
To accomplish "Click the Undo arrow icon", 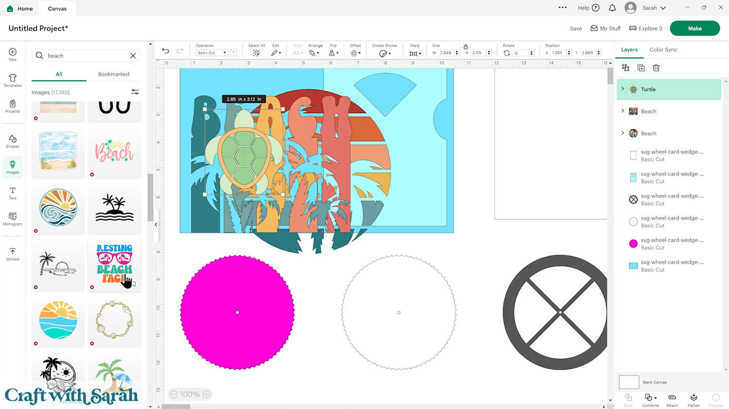I will (x=166, y=51).
